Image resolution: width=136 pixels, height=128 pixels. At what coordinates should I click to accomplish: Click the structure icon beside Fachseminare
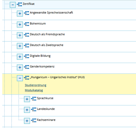click(34, 120)
